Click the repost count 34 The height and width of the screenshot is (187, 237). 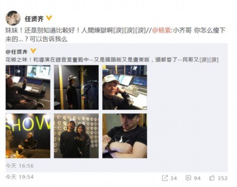(x=174, y=178)
